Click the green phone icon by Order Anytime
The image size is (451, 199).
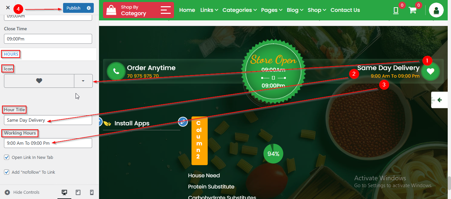click(116, 71)
